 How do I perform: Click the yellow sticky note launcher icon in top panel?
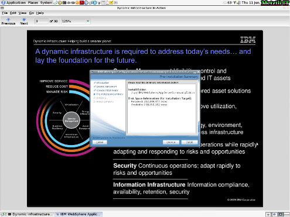click(111, 3)
